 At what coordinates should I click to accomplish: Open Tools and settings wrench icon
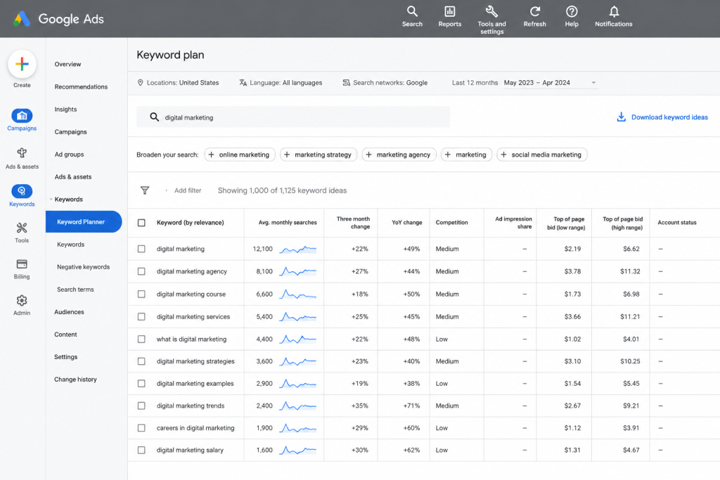click(491, 11)
